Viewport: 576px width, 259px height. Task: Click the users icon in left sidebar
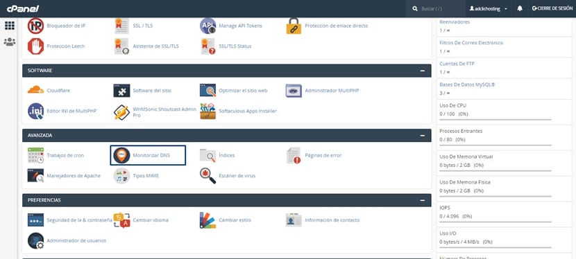click(10, 42)
